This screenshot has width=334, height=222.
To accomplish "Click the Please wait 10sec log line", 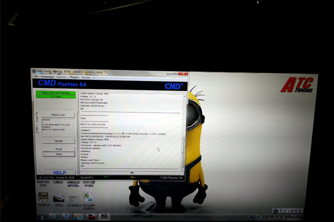I will [x=90, y=160].
